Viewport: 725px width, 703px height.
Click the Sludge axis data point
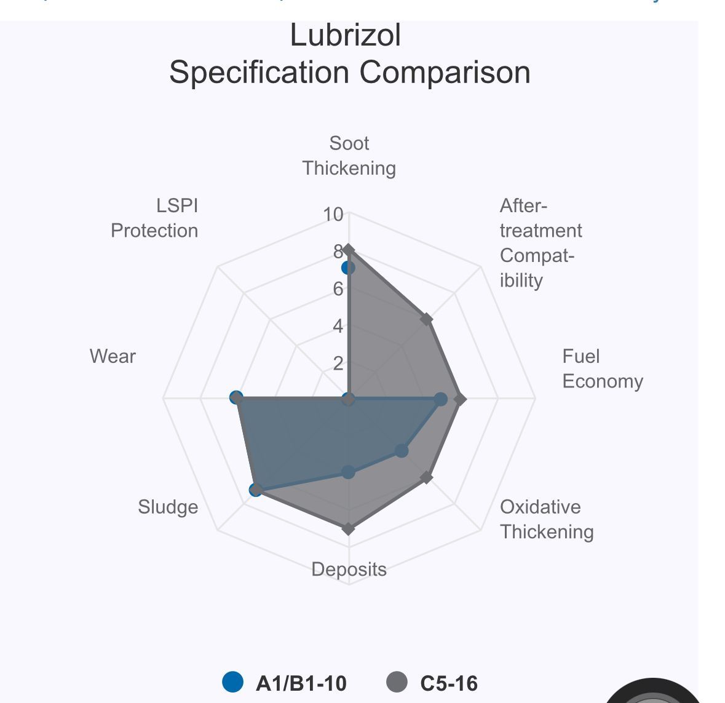pos(256,490)
